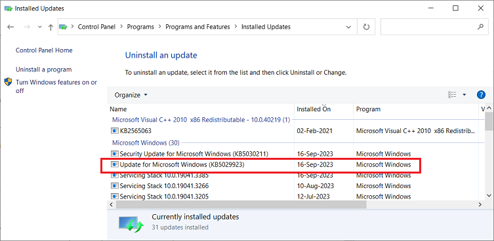494x241 pixels.
Task: Open Programs and Features breadcrumb
Action: [198, 27]
